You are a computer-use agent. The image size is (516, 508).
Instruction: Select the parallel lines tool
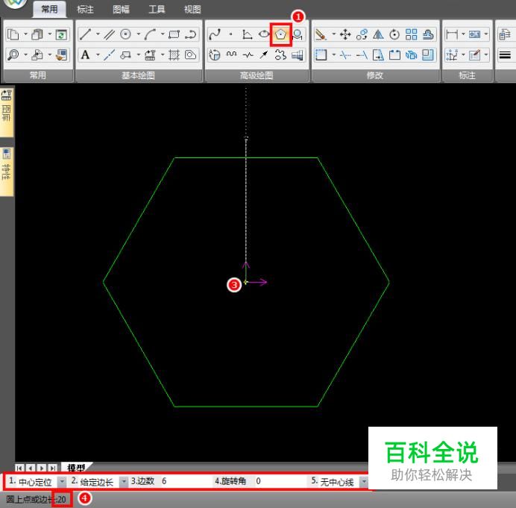109,34
